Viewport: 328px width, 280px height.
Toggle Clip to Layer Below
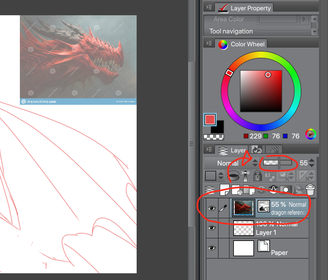233,176
